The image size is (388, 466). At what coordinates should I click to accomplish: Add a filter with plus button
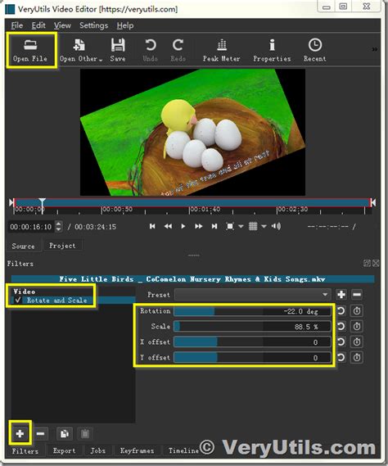[20, 433]
